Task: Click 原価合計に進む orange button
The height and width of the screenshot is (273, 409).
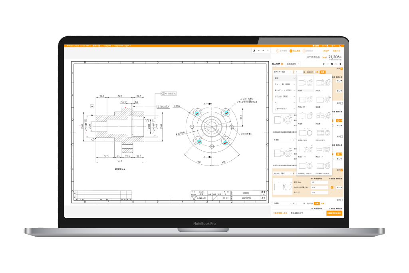Action: point(334,213)
